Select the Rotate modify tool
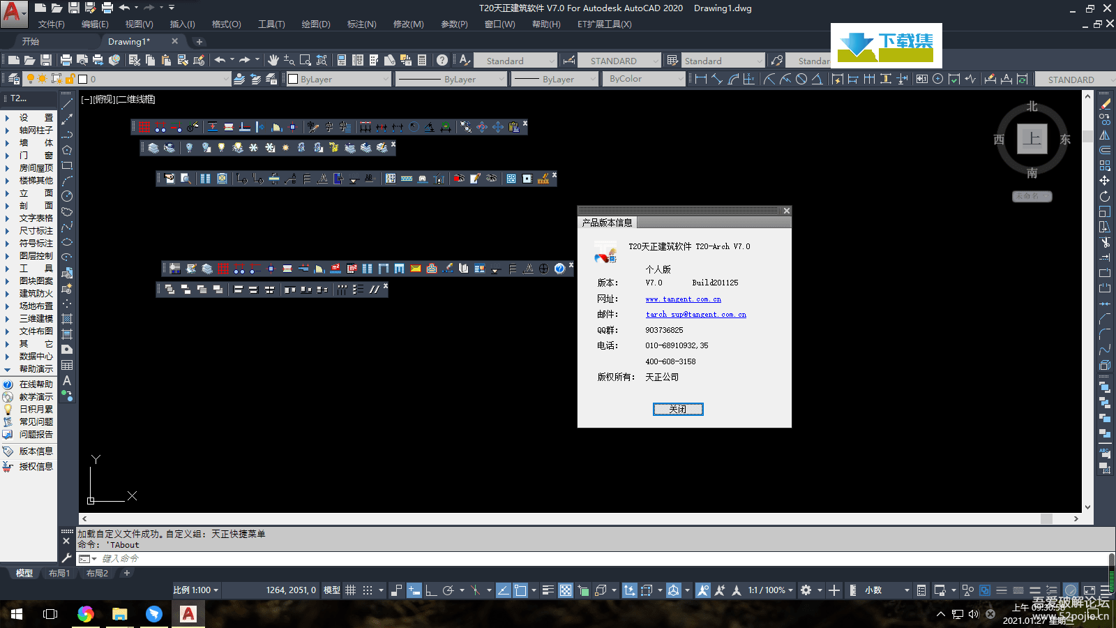The image size is (1116, 628). pos(1105,196)
